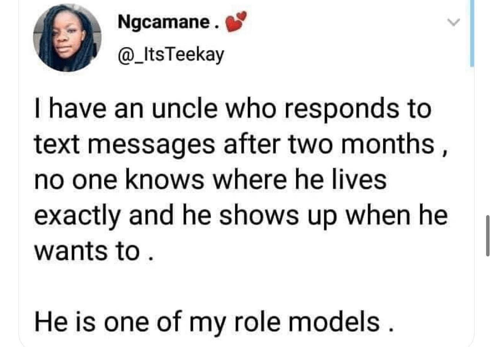Image resolution: width=493 pixels, height=347 pixels.
Task: Click the 'wants to .' text line
Action: click(x=94, y=251)
